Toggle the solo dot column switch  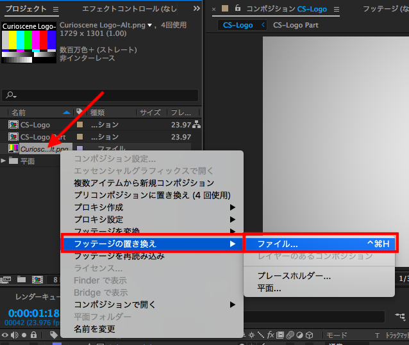(x=24, y=335)
